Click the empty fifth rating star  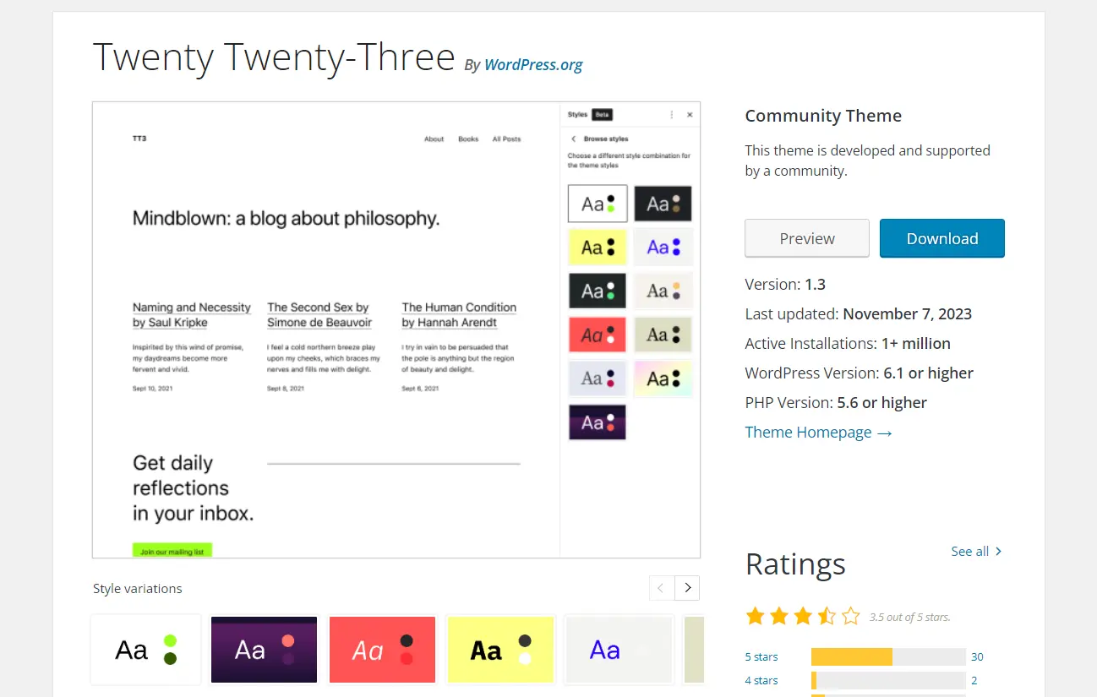[x=850, y=616]
